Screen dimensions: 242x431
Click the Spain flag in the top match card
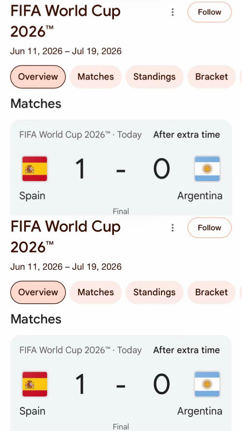pyautogui.click(x=35, y=169)
